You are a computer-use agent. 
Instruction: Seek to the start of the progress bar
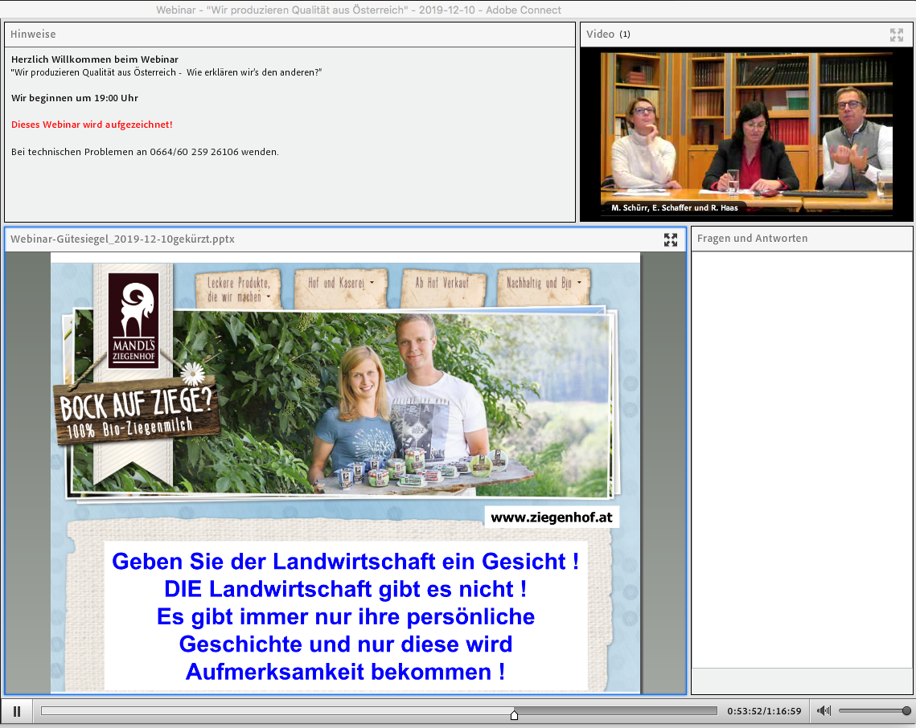[x=43, y=711]
